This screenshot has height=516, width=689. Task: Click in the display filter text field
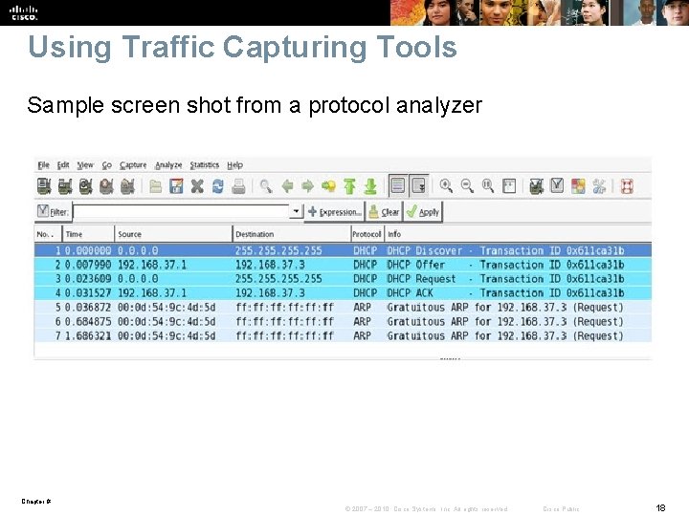click(x=181, y=212)
